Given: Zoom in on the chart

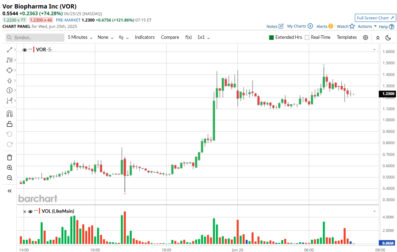Looking at the screenshot, I should pyautogui.click(x=9, y=168).
